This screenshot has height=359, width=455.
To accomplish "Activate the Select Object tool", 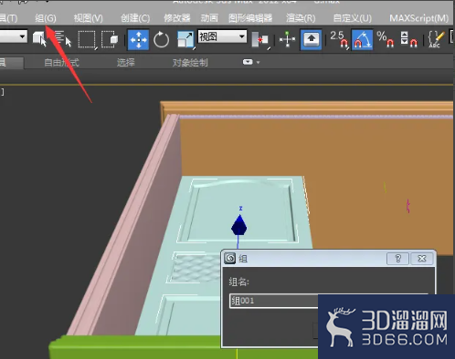I will [40, 39].
